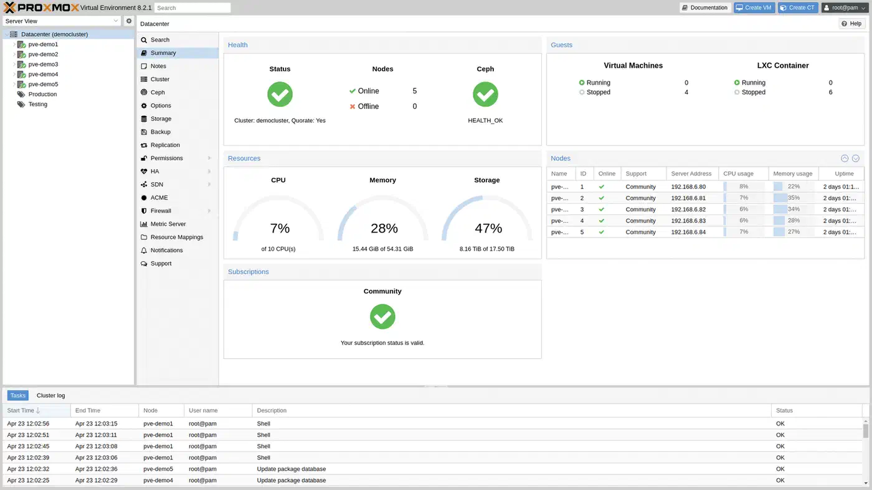Focus the top Search input field
The width and height of the screenshot is (872, 490).
[x=192, y=8]
